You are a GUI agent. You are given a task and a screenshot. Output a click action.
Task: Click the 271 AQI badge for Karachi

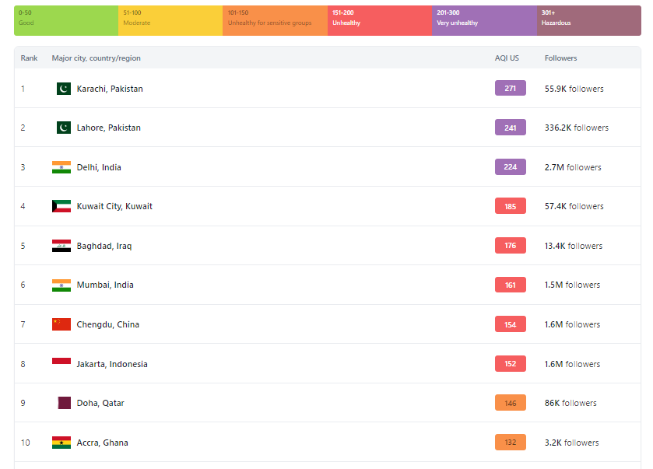(510, 89)
